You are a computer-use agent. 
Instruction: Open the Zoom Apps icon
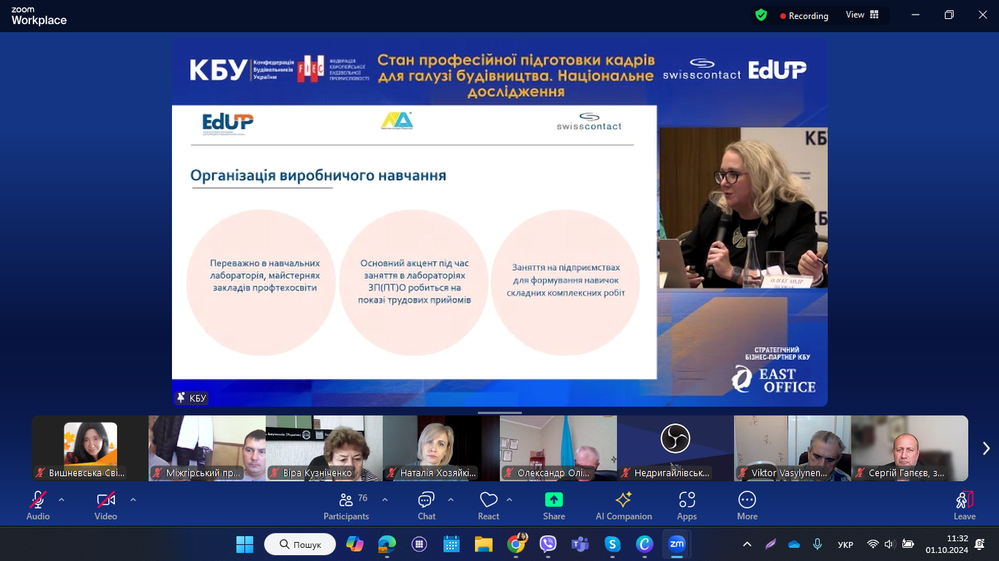pos(686,505)
